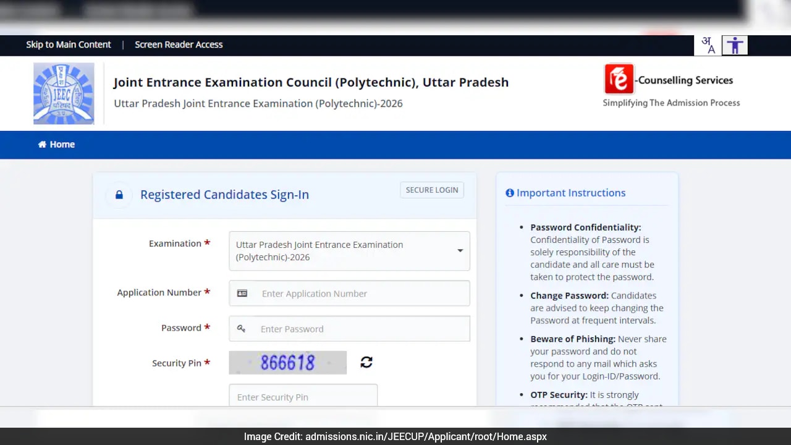Focus the Enter Application Number field
Viewport: 791px width, 445px height.
point(349,294)
